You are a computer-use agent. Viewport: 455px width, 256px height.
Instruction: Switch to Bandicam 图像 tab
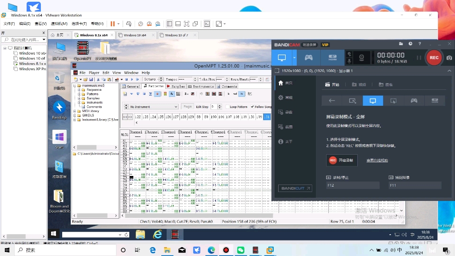coord(386,84)
